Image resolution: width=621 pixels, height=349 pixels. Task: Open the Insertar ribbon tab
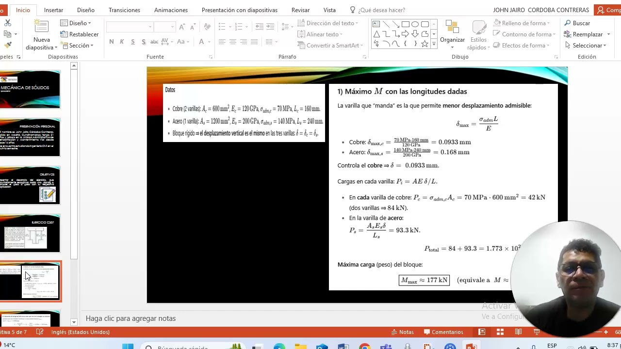click(53, 10)
